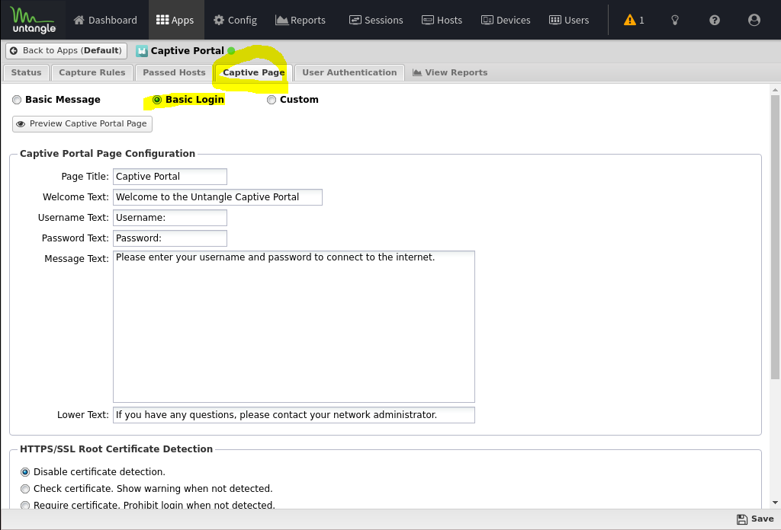The width and height of the screenshot is (781, 530).
Task: Open Reports chart menu
Action: [x=301, y=20]
